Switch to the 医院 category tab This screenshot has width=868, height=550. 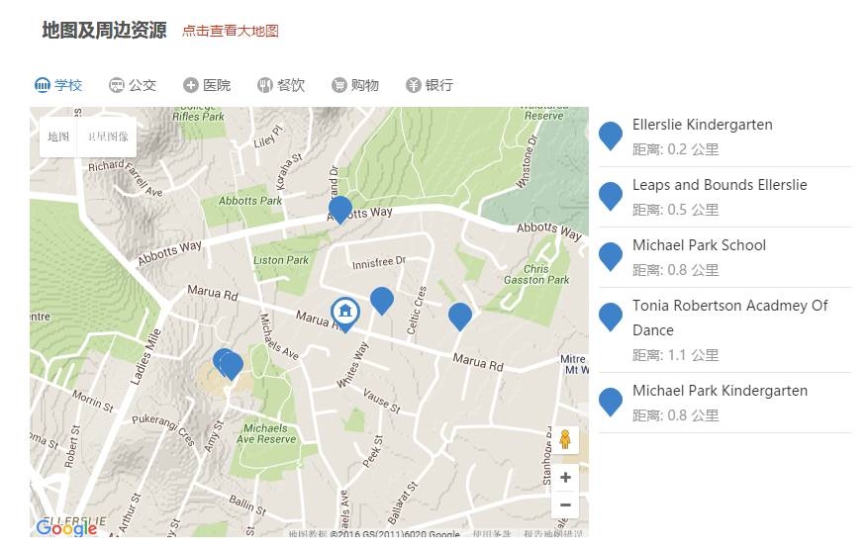[x=207, y=85]
